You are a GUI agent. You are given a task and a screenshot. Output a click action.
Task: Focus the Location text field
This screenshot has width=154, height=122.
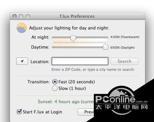(80, 61)
